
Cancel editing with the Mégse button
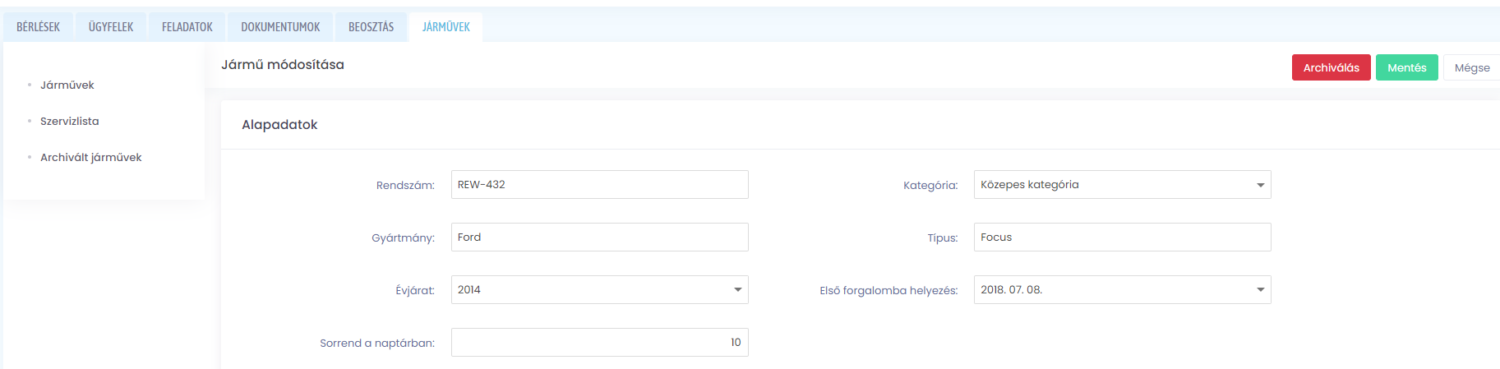tap(1471, 67)
